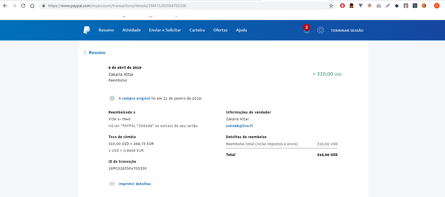Click the browser back arrow
445x197 pixels.
pyautogui.click(x=5, y=6)
